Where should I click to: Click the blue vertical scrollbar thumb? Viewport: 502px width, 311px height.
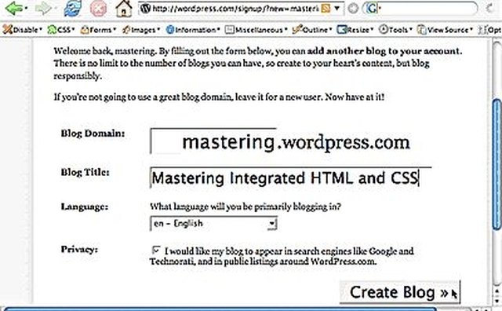497,165
